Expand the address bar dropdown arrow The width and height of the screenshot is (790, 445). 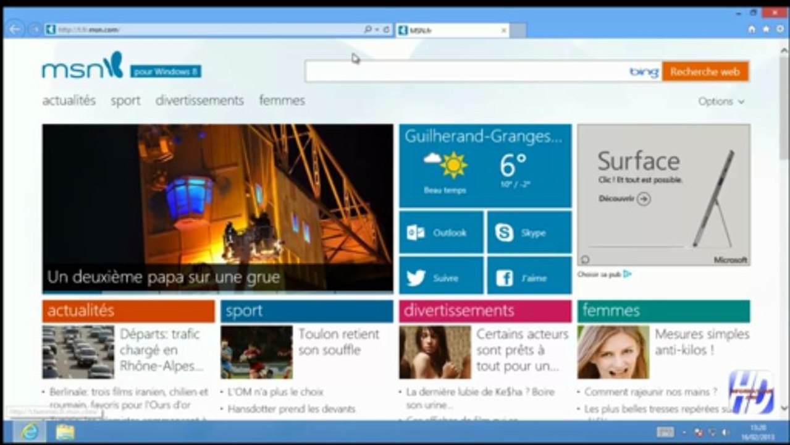(x=377, y=30)
